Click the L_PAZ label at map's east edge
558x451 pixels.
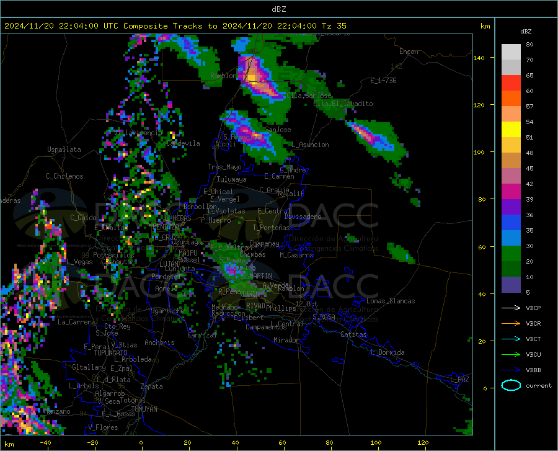459,380
